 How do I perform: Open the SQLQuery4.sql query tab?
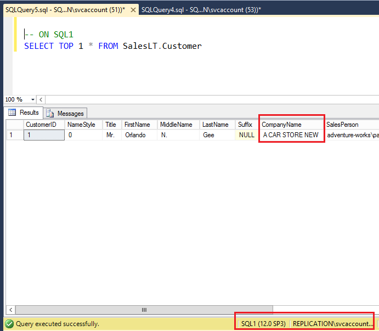(201, 10)
